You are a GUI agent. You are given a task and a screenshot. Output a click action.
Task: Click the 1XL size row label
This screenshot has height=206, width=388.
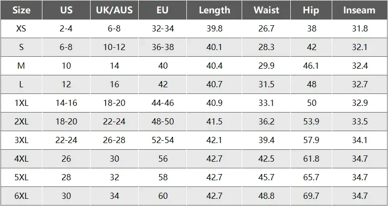(x=21, y=103)
